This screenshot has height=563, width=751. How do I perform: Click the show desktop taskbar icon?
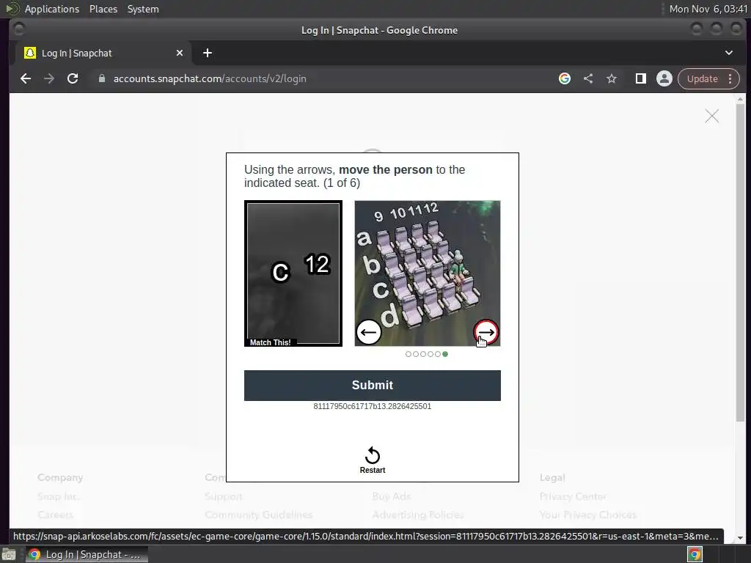coord(9,554)
